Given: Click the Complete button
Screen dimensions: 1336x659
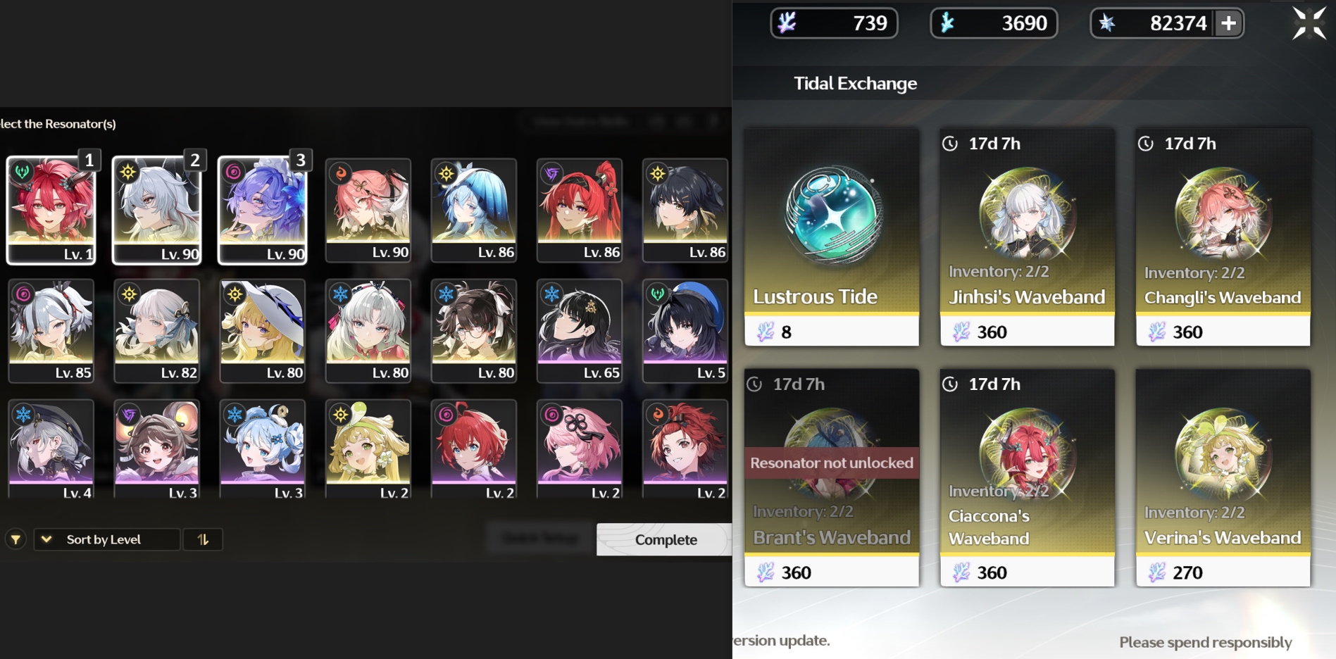Looking at the screenshot, I should coord(664,540).
